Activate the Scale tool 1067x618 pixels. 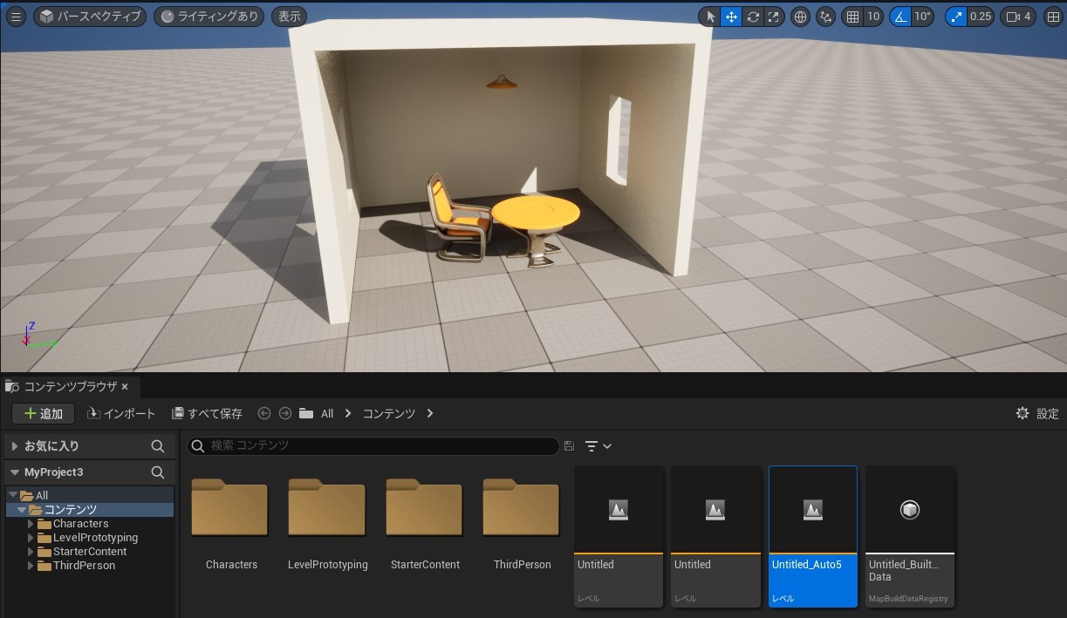point(773,16)
